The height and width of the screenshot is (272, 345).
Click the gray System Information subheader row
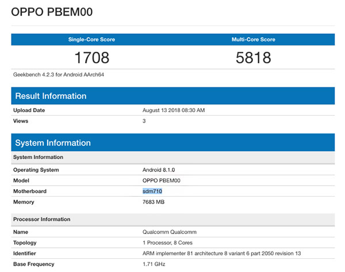click(173, 158)
